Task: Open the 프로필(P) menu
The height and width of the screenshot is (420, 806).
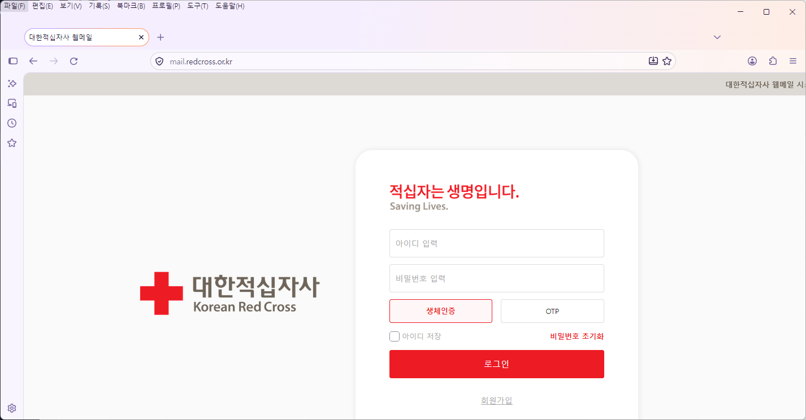Action: [x=166, y=6]
